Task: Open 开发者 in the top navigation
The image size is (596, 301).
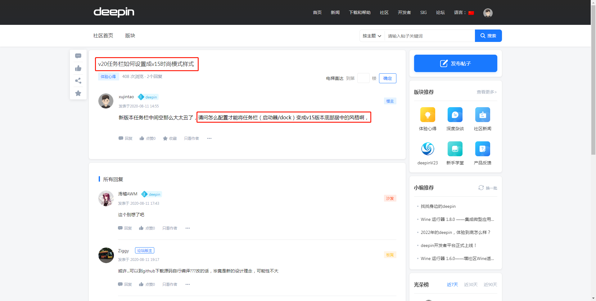Action: pyautogui.click(x=404, y=13)
